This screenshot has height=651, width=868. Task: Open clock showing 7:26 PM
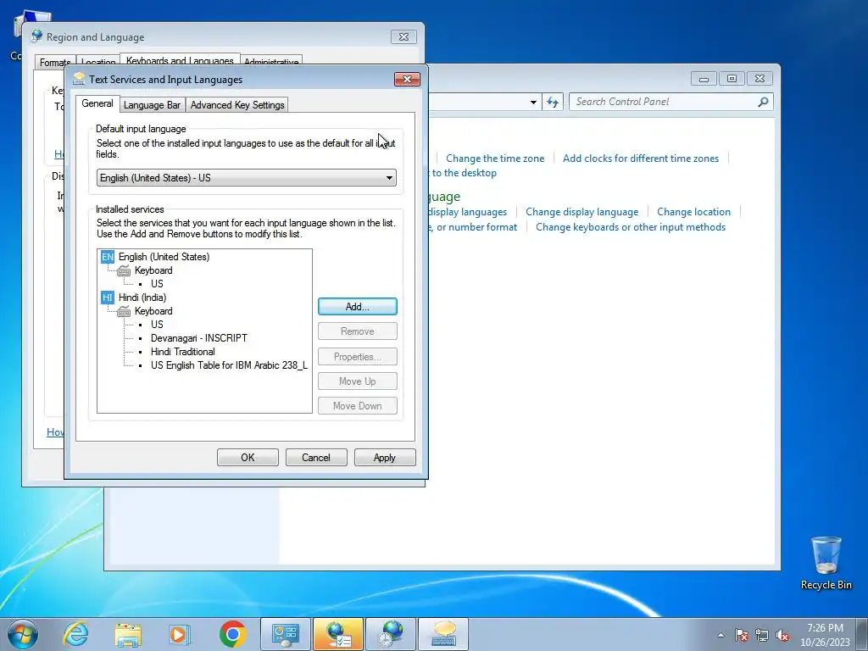pos(825,635)
